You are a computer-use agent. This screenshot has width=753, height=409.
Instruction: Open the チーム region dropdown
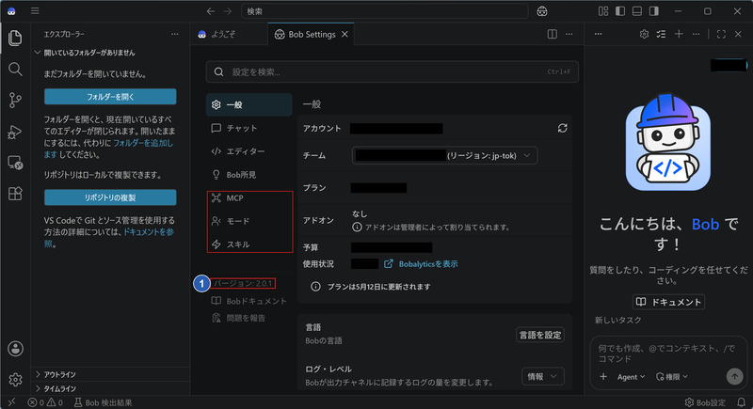[x=444, y=155]
